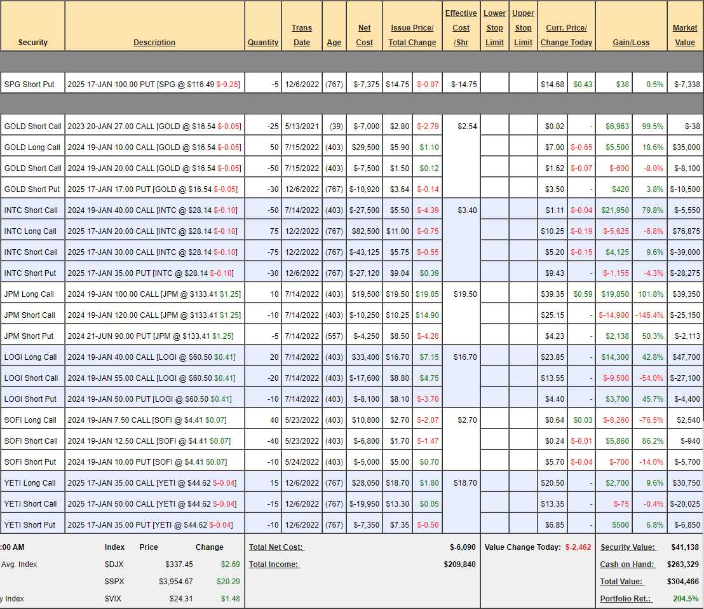Image resolution: width=704 pixels, height=609 pixels.
Task: Select the YETI Long Call security cell
Action: click(30, 483)
